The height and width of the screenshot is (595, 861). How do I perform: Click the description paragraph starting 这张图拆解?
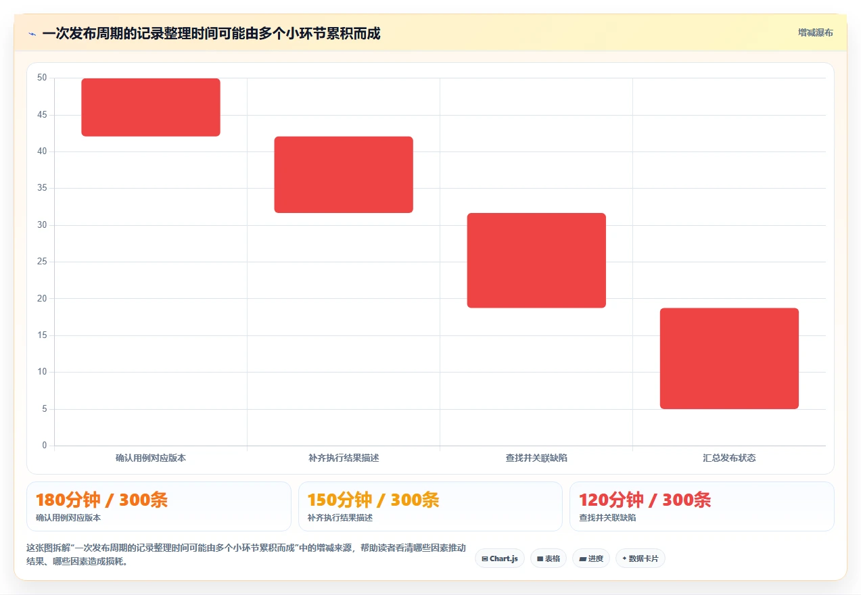(x=246, y=554)
